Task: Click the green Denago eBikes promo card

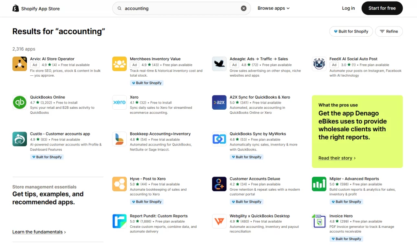Action: [x=357, y=132]
